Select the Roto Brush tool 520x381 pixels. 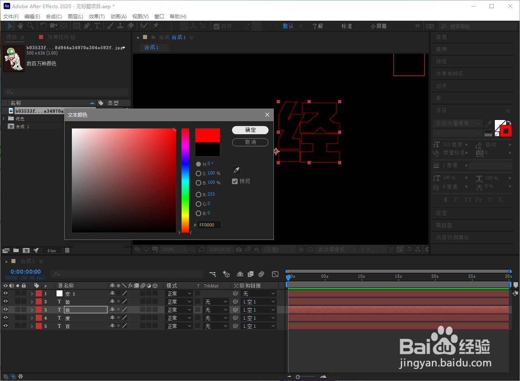143,26
